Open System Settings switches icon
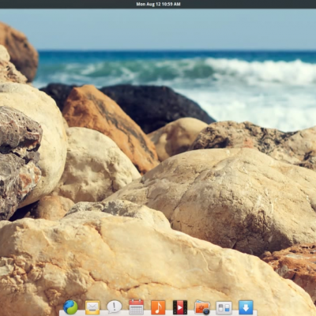The width and height of the screenshot is (316, 316). [224, 308]
